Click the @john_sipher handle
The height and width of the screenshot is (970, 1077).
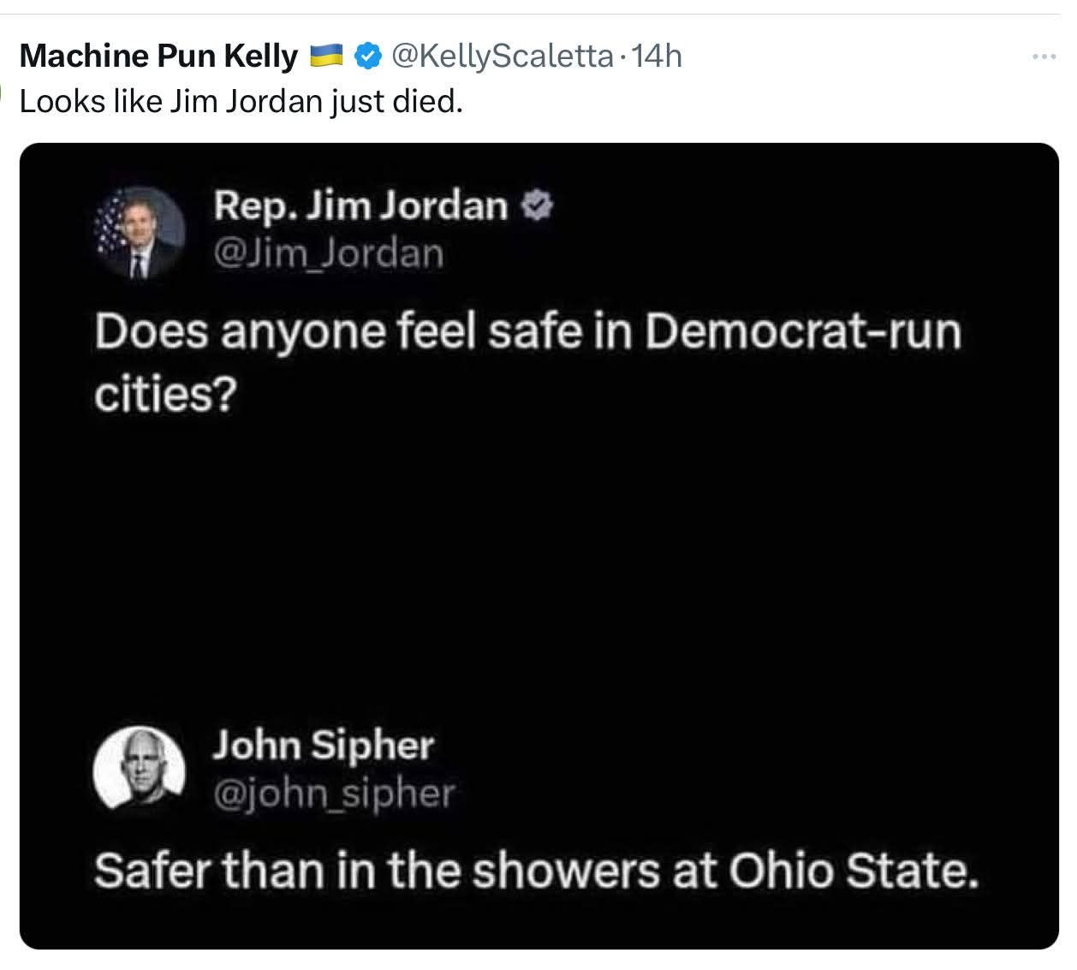(333, 794)
